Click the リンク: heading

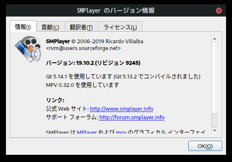(55, 100)
